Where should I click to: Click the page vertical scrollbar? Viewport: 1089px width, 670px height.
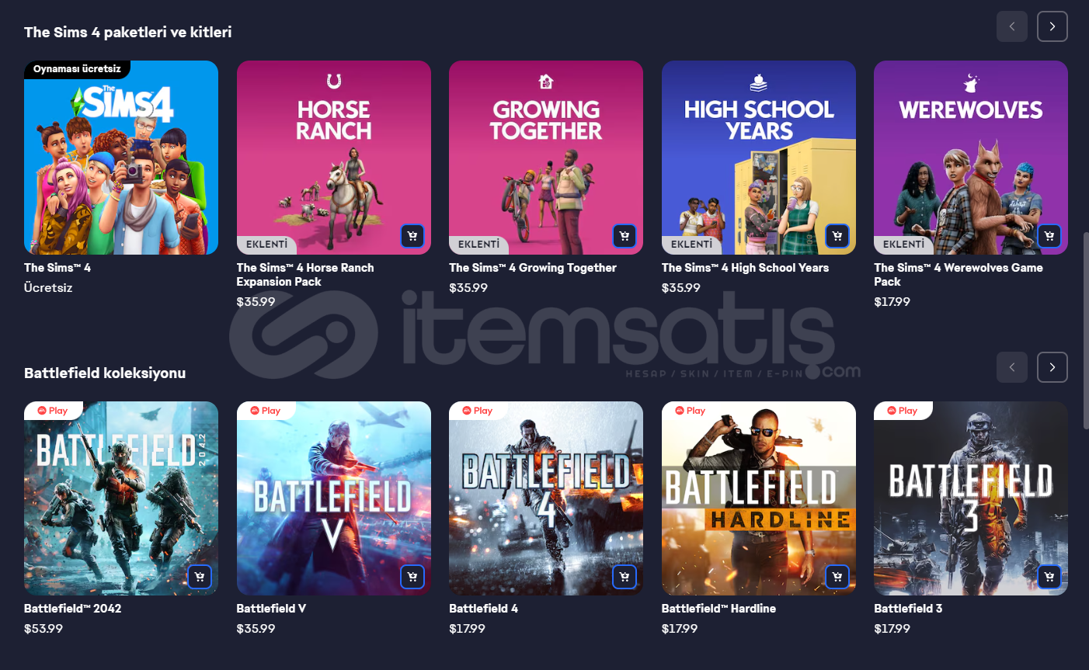[1086, 330]
